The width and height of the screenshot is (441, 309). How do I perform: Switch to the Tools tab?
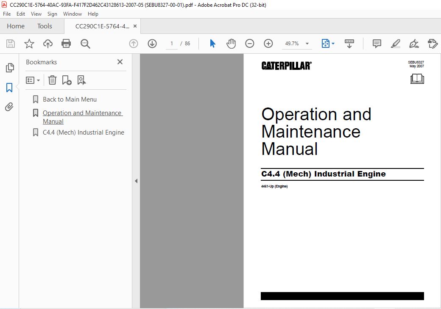coord(45,26)
